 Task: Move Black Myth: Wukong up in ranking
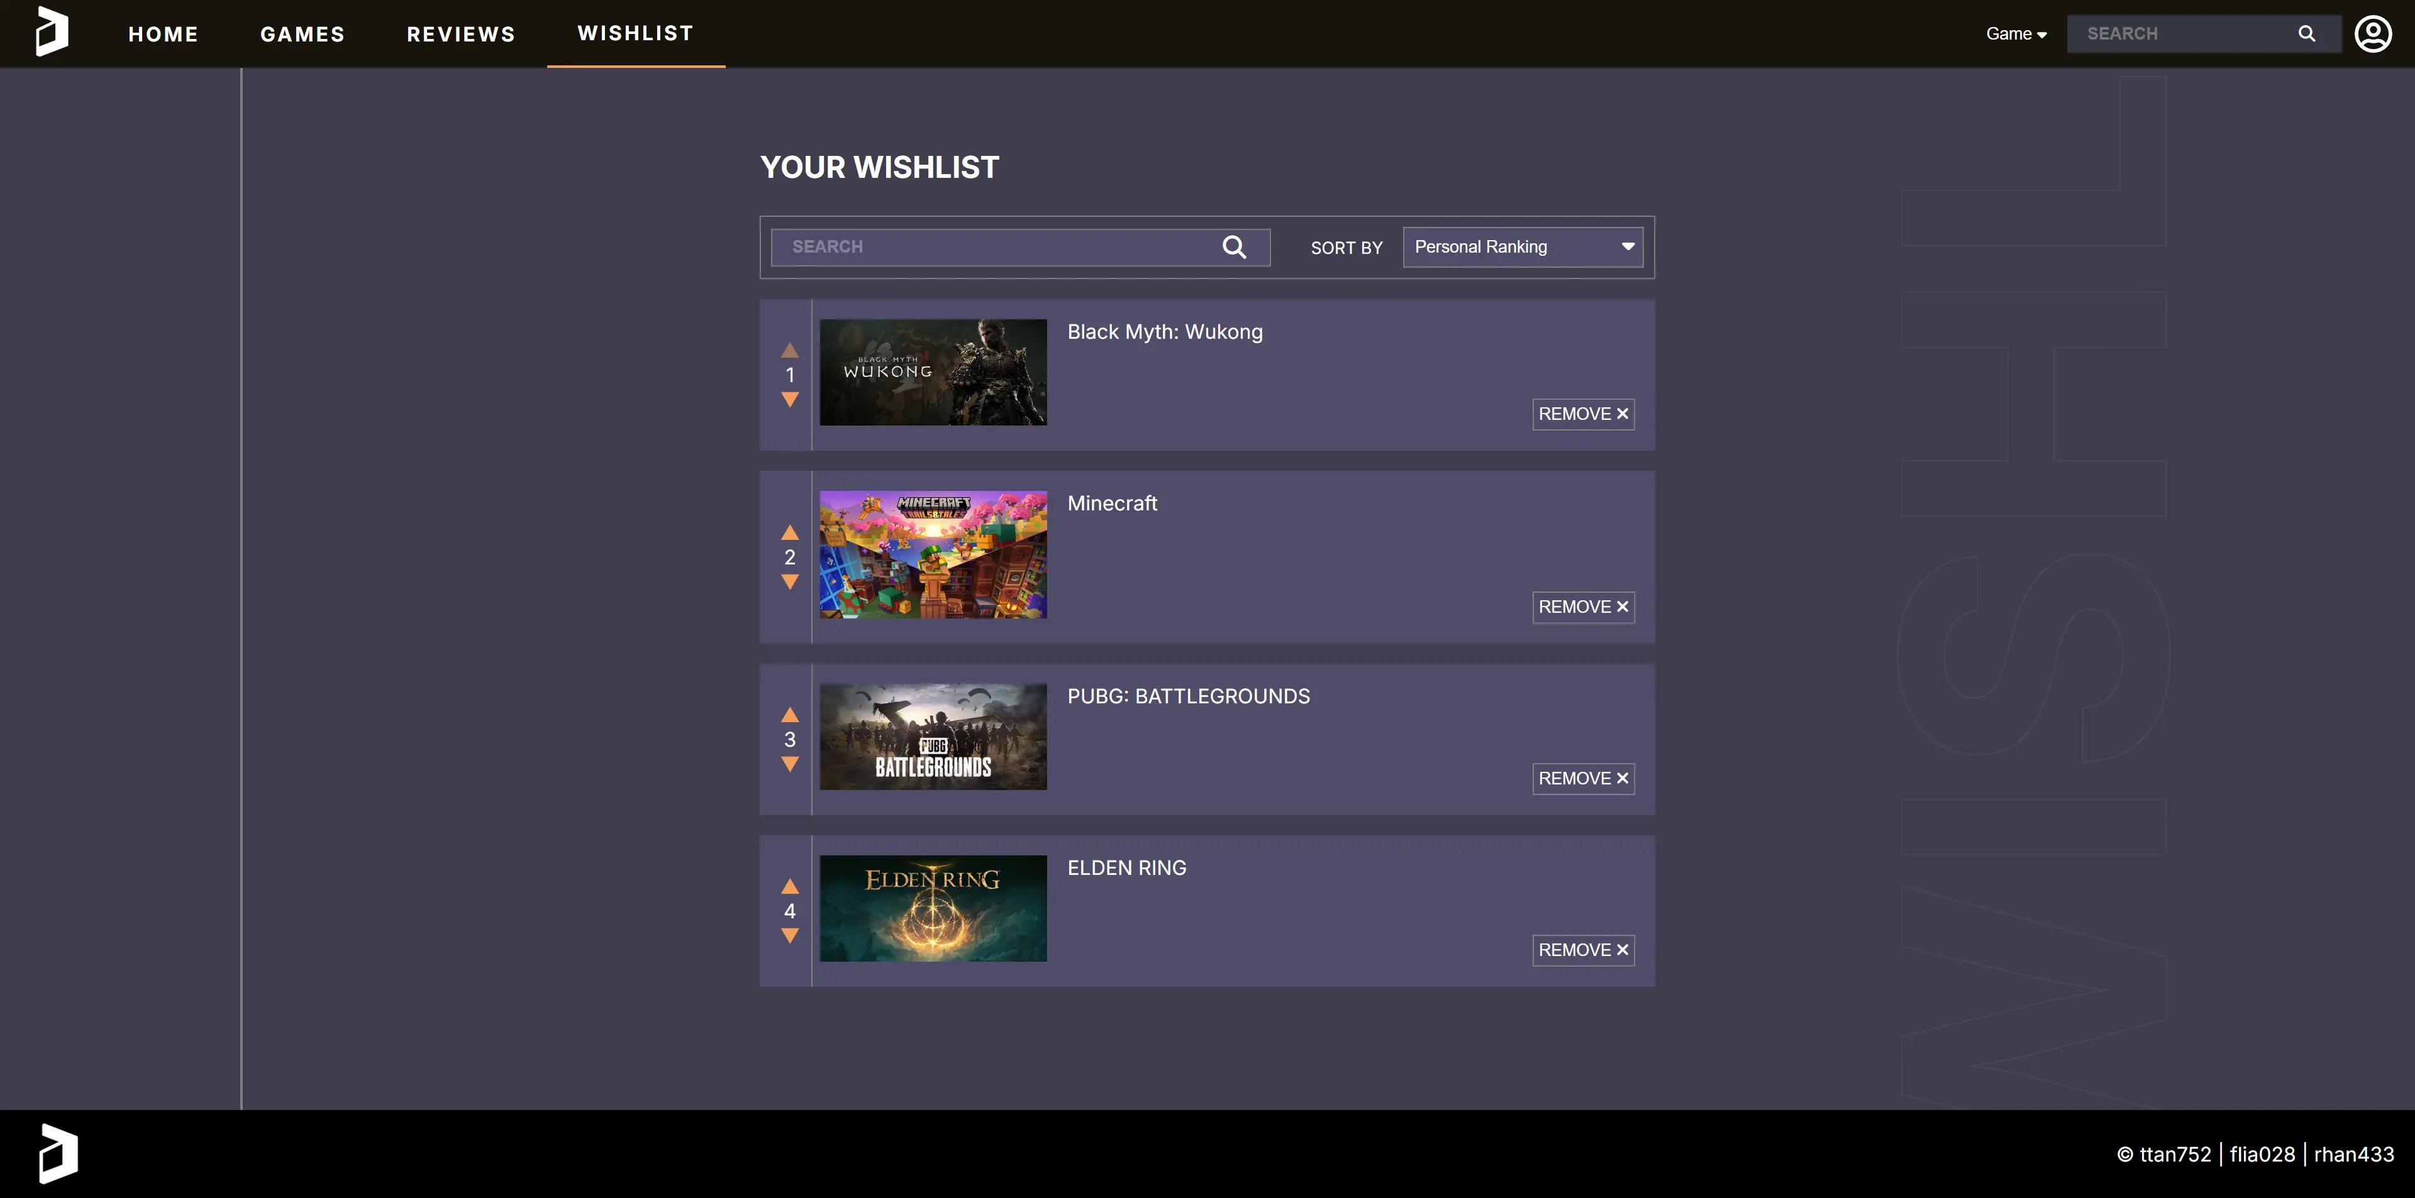click(x=789, y=350)
